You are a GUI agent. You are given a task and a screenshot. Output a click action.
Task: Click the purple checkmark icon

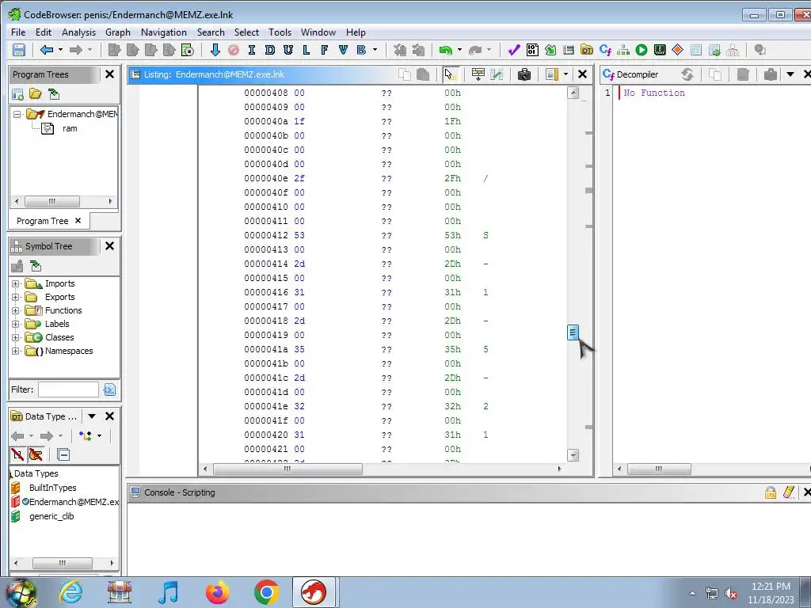[x=513, y=50]
